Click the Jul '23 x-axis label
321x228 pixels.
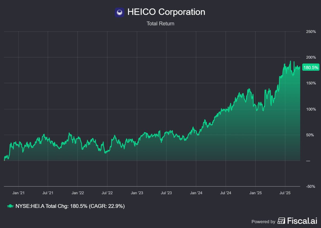coord(166,193)
